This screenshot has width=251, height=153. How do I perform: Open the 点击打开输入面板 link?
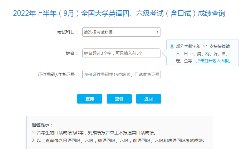pyautogui.click(x=213, y=61)
